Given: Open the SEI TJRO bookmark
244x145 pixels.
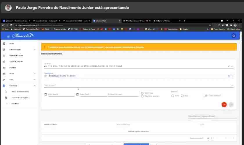Looking at the screenshot, I should click(73, 29).
